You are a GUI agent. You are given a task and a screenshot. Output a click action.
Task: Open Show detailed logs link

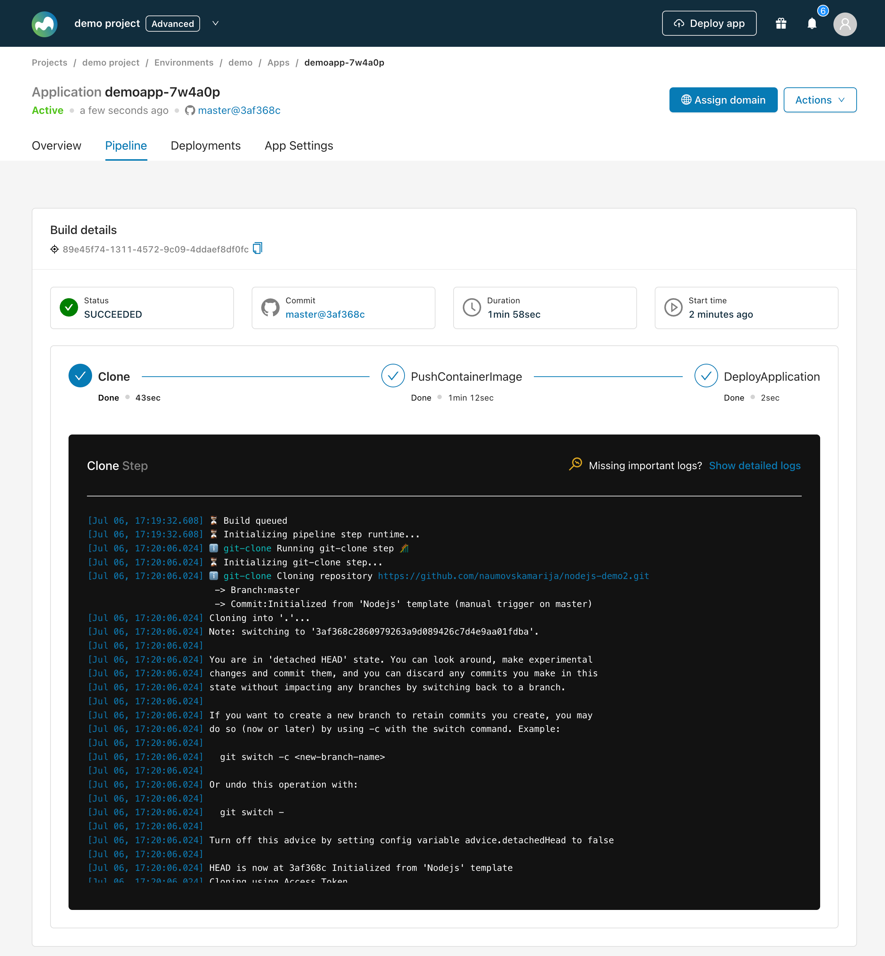tap(755, 465)
